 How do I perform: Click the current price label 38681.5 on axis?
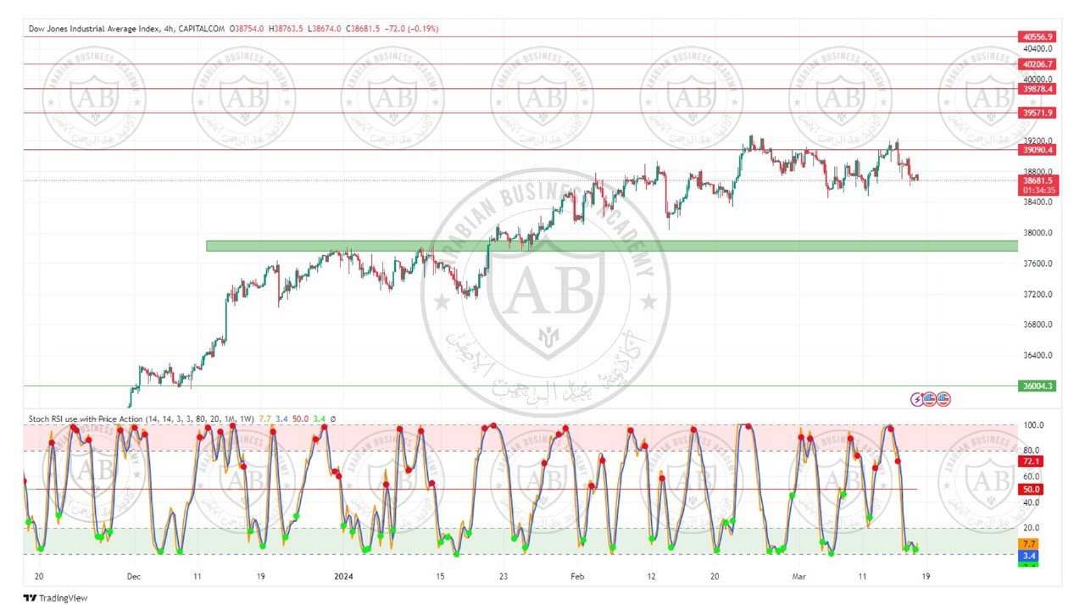click(x=1038, y=180)
